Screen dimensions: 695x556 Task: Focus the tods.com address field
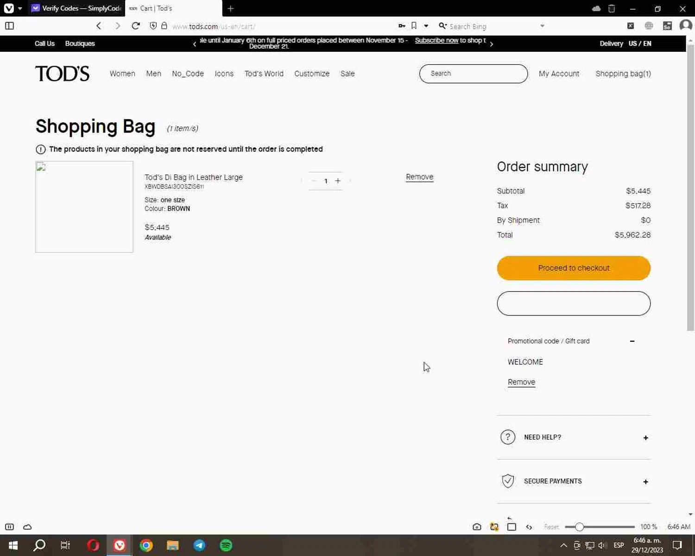[283, 26]
